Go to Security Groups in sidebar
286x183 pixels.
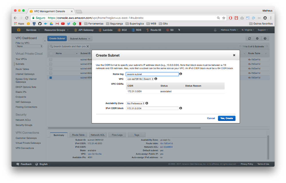pos(24,125)
